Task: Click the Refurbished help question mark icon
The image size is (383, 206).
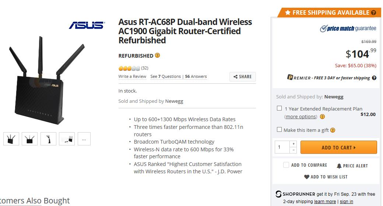Action: coord(158,55)
